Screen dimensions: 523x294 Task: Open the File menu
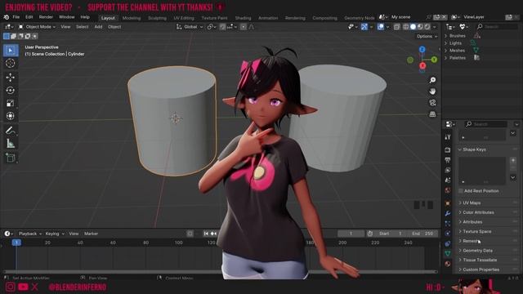pos(16,17)
